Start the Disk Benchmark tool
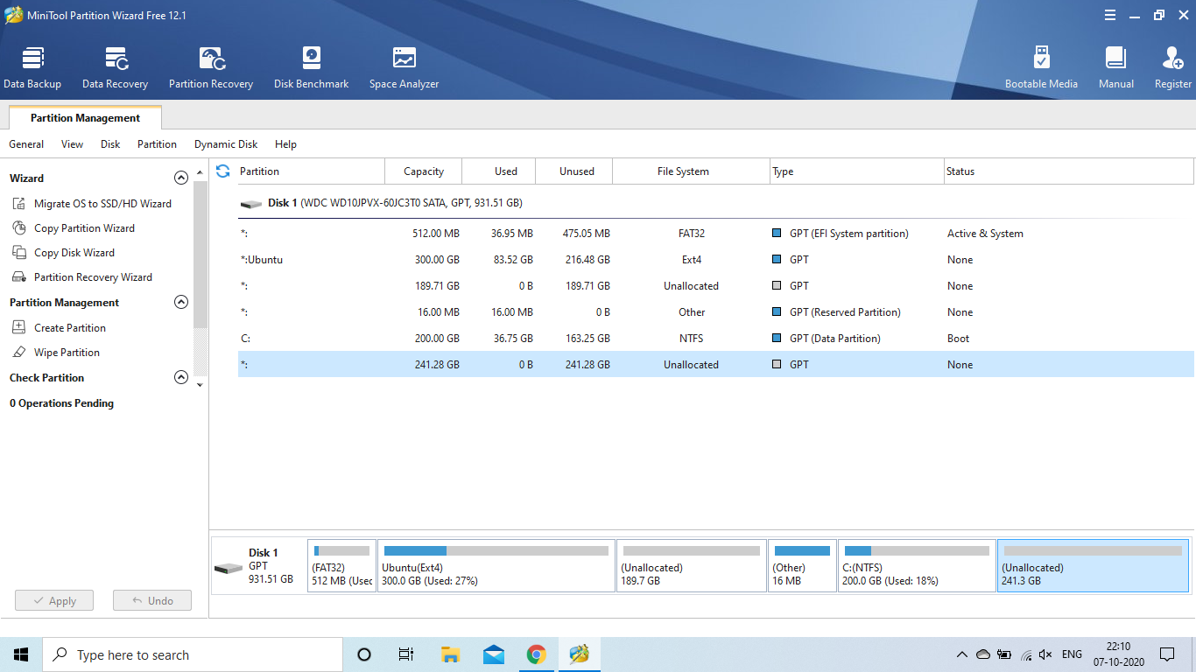1196x672 pixels. click(x=311, y=68)
